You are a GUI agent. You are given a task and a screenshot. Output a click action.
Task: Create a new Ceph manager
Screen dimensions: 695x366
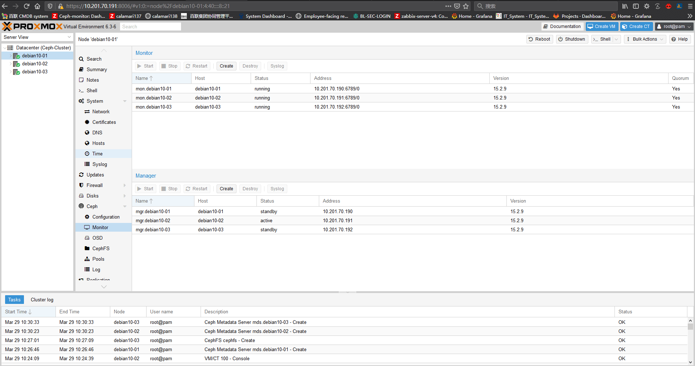226,189
